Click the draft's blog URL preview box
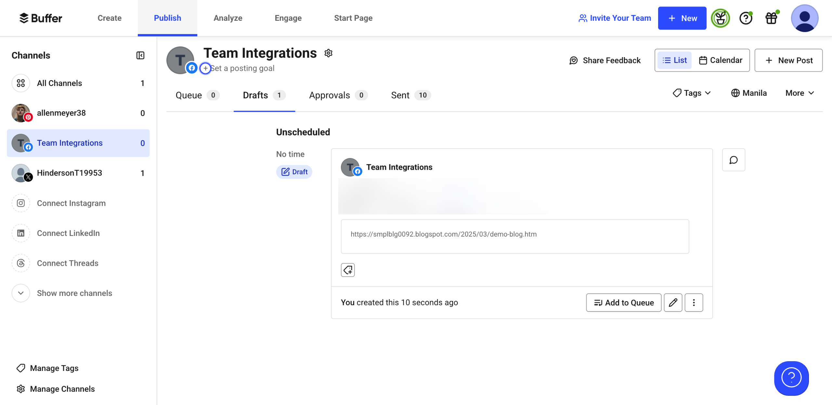 (514, 236)
